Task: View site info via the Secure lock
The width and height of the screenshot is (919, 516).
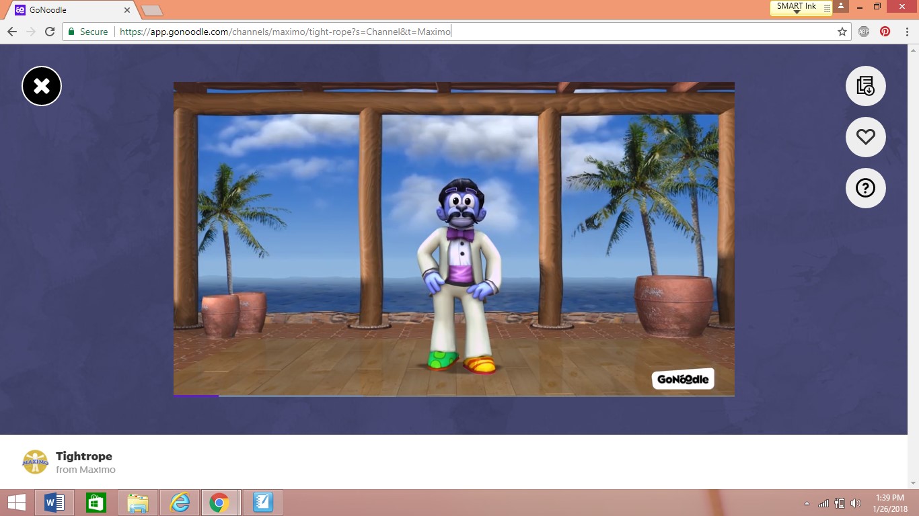Action: pyautogui.click(x=87, y=32)
